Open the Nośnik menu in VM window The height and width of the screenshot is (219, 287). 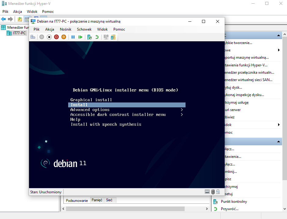(65, 29)
